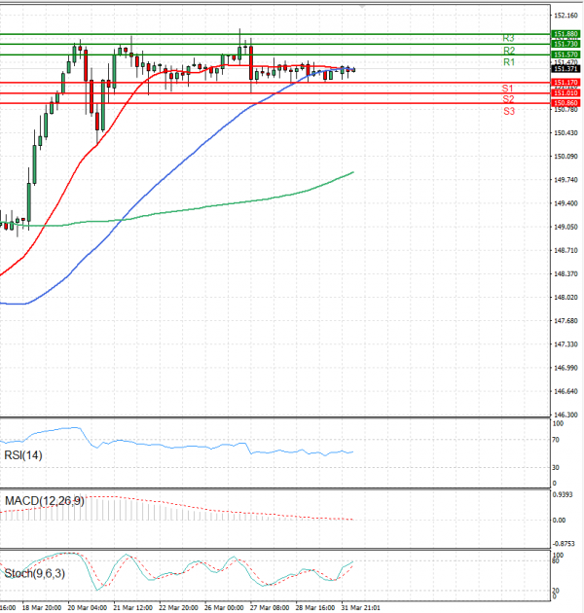
Task: Click the 146.300 price axis label
Action: (x=566, y=415)
